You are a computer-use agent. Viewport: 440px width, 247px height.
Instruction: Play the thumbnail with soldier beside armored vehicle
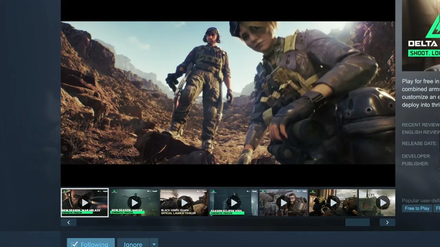(333, 202)
